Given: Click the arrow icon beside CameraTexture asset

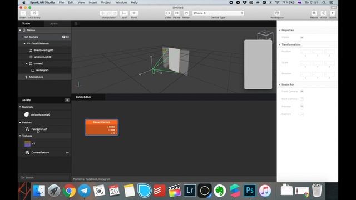Looking at the screenshot, I should [x=67, y=153].
